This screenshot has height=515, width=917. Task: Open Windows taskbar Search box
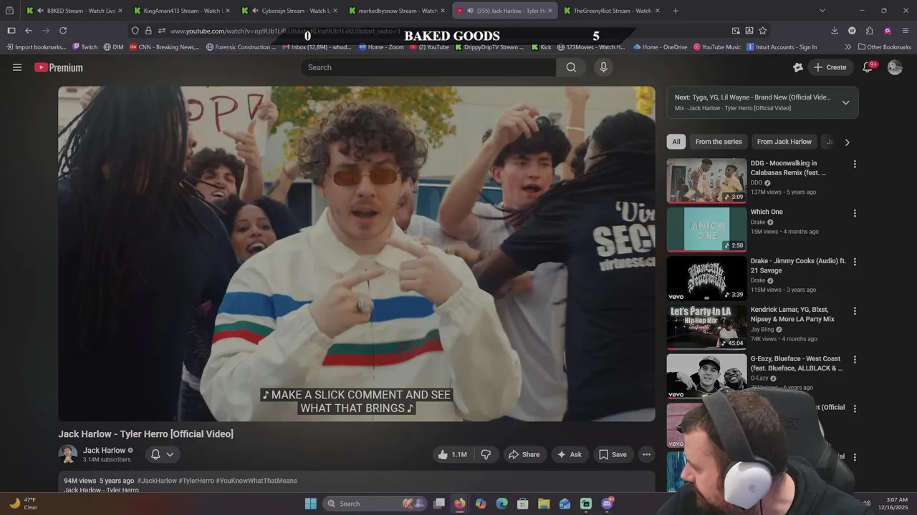coord(374,504)
